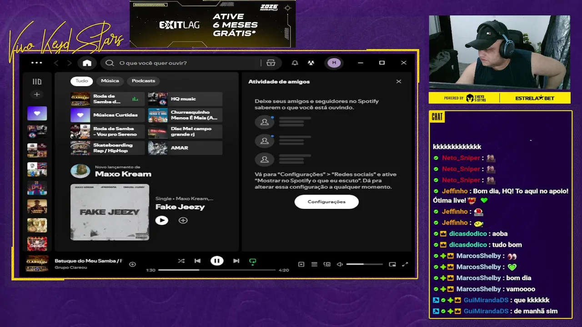Collapse Your Library sidebar icon

(37, 82)
